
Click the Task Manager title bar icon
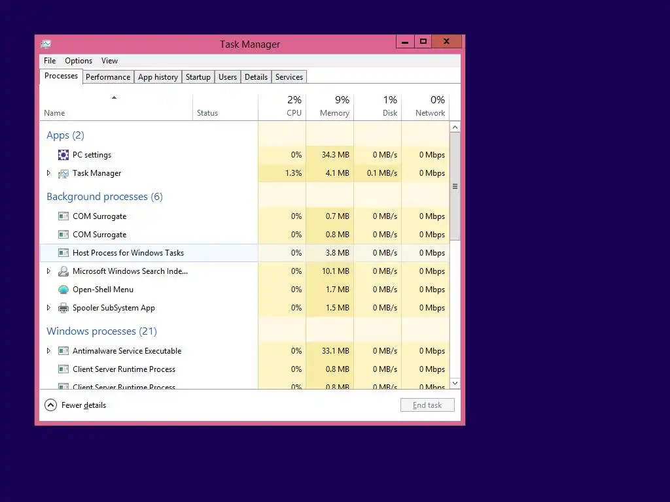tap(46, 44)
